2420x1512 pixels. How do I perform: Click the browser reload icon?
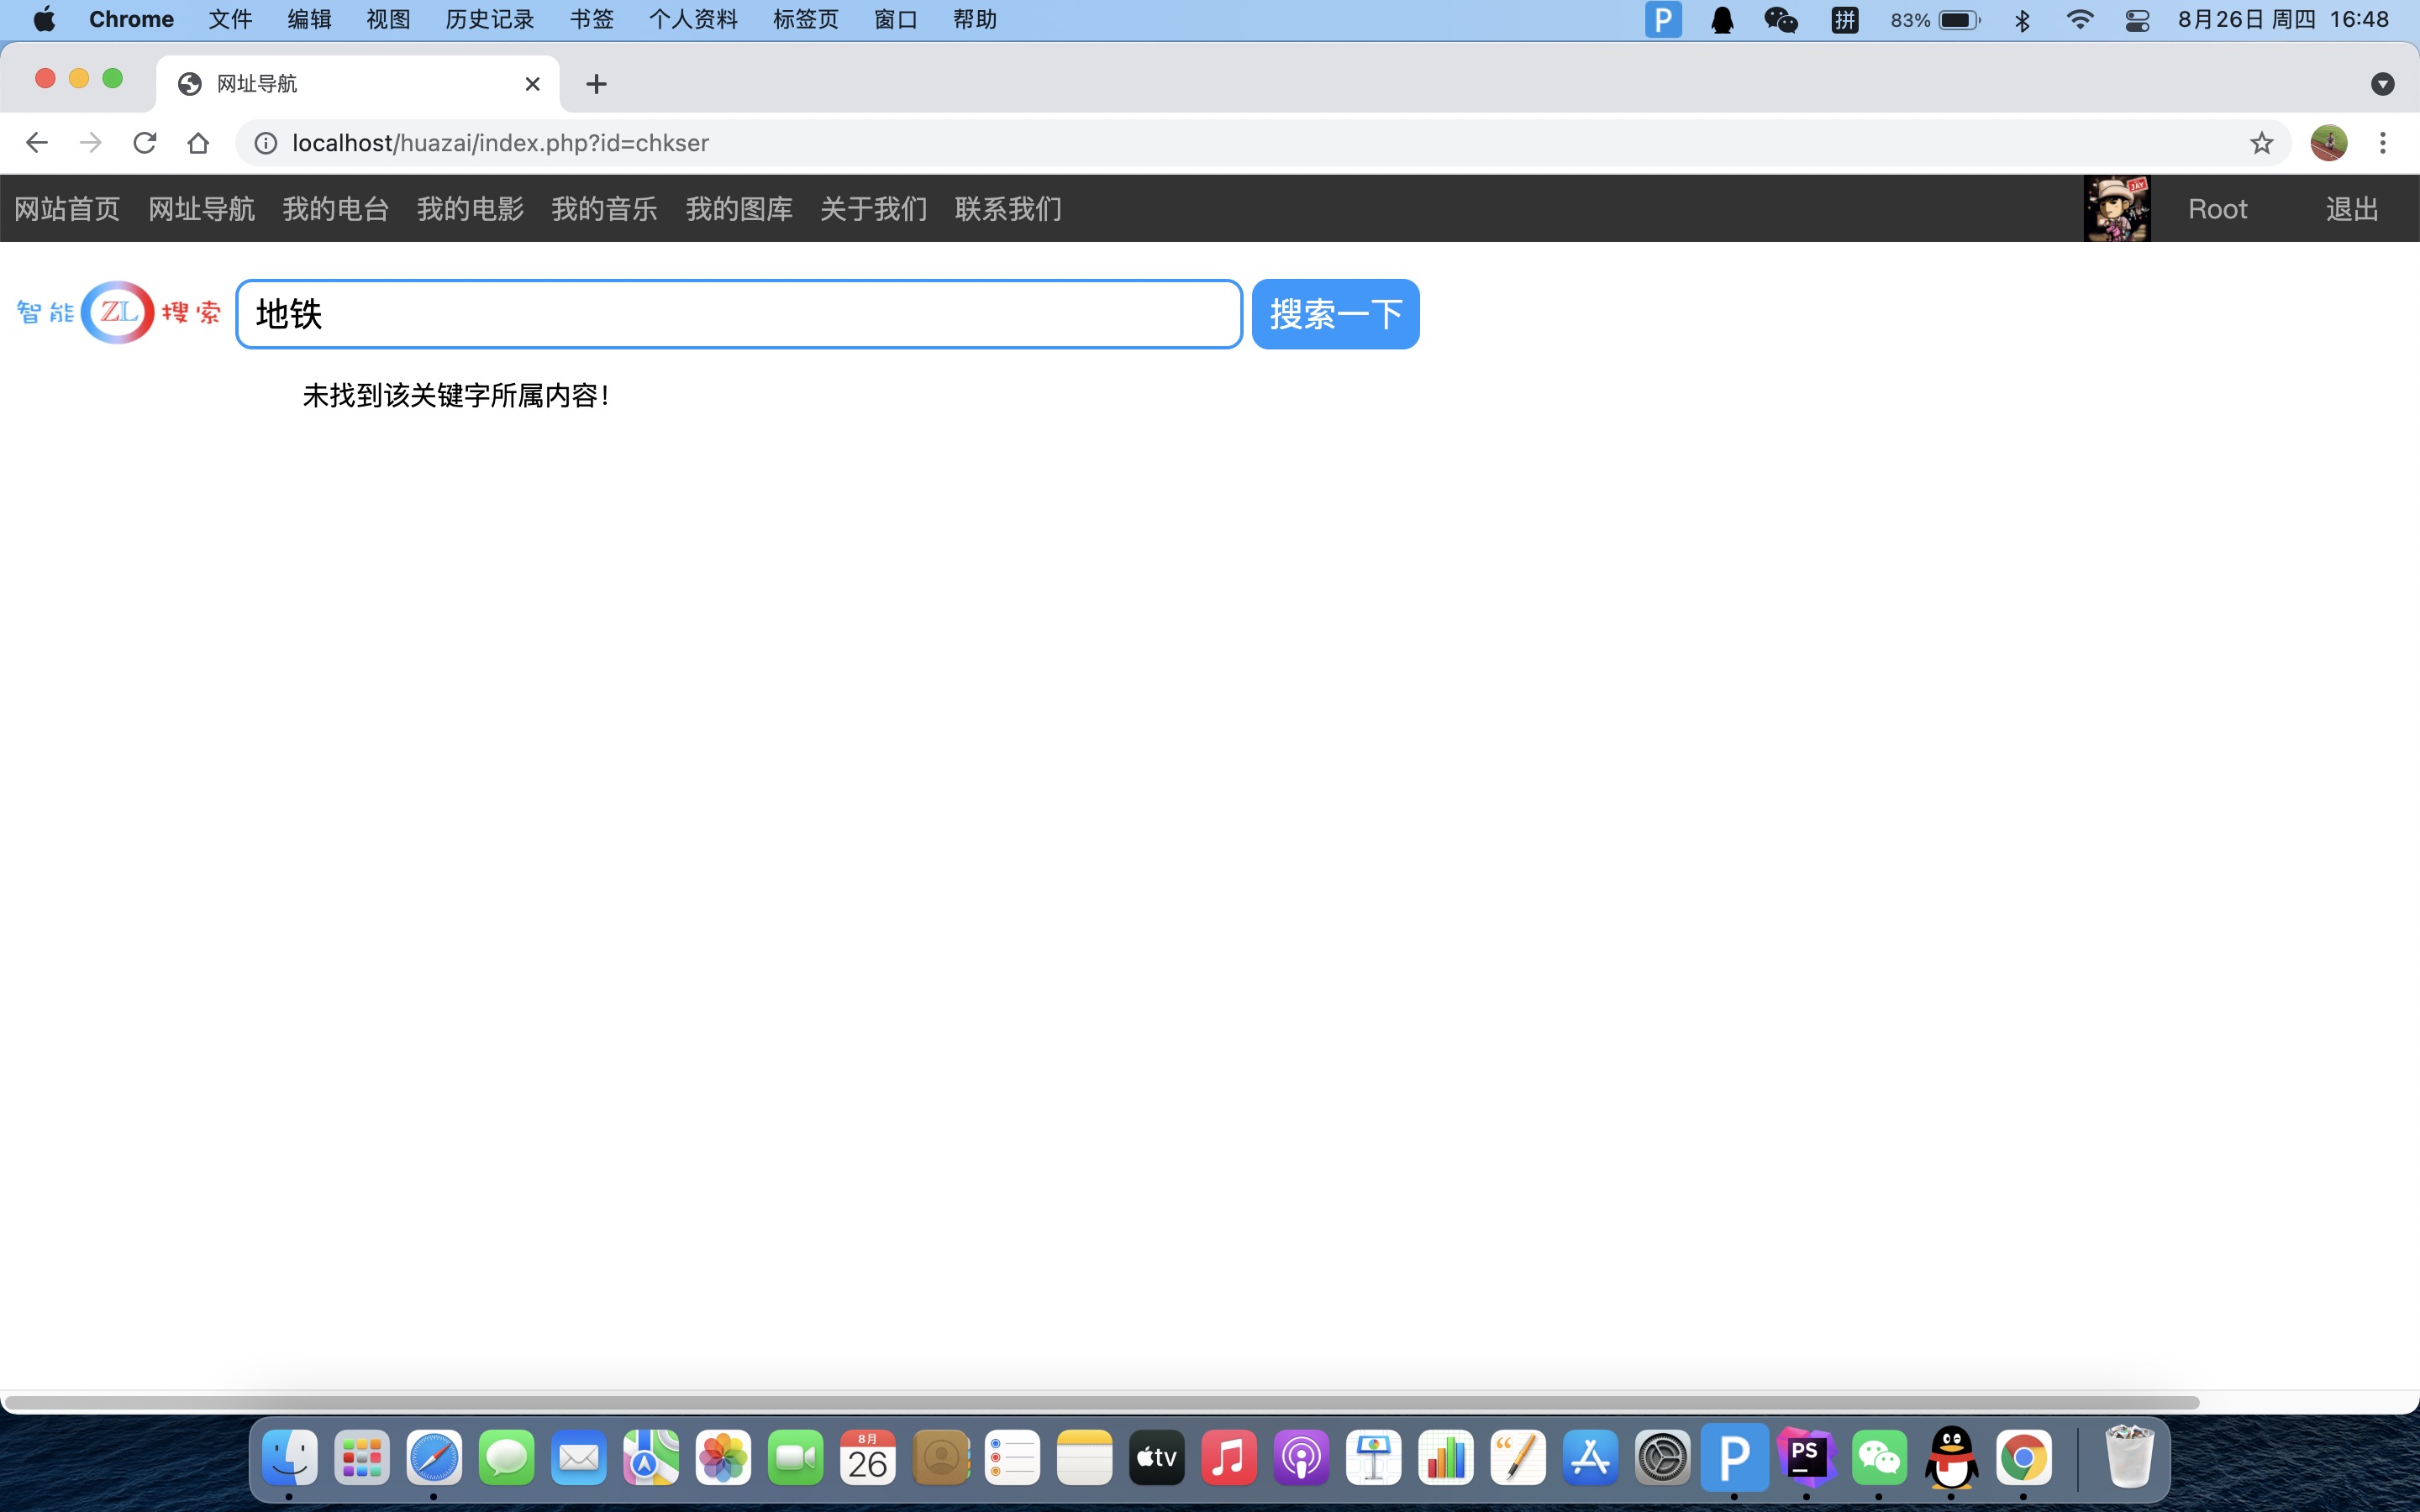tap(145, 143)
